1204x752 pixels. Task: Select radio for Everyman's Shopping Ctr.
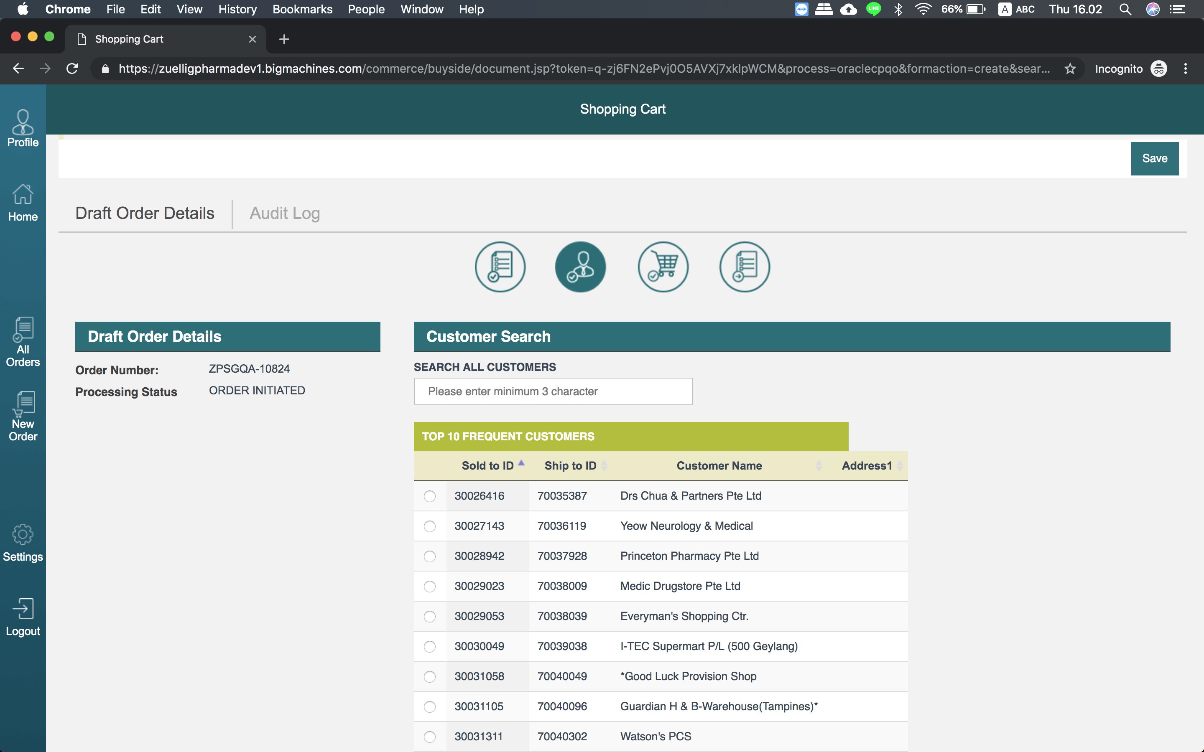coord(430,617)
